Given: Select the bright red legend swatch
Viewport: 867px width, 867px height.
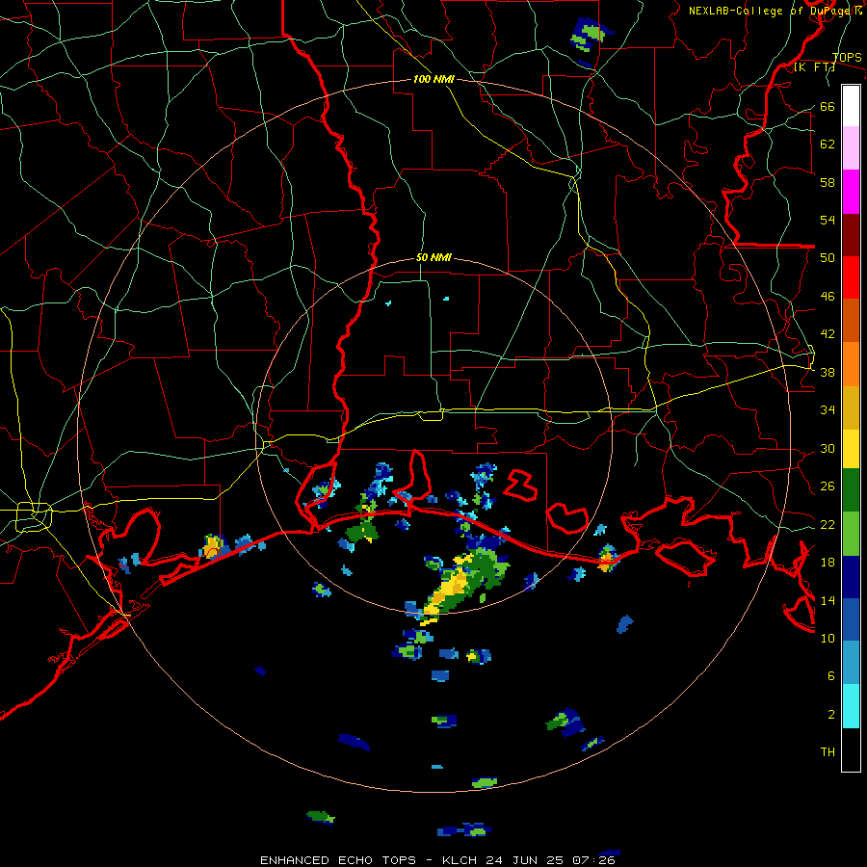Looking at the screenshot, I should point(851,277).
